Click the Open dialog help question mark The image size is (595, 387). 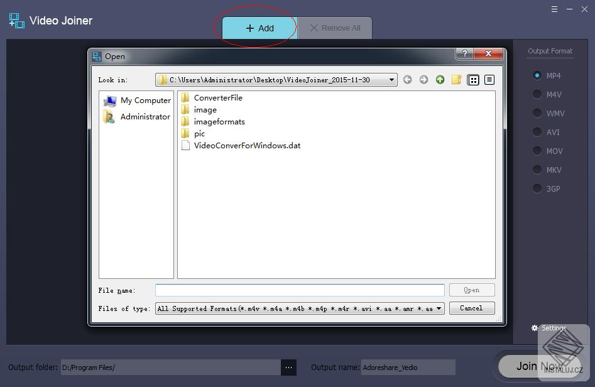click(464, 53)
